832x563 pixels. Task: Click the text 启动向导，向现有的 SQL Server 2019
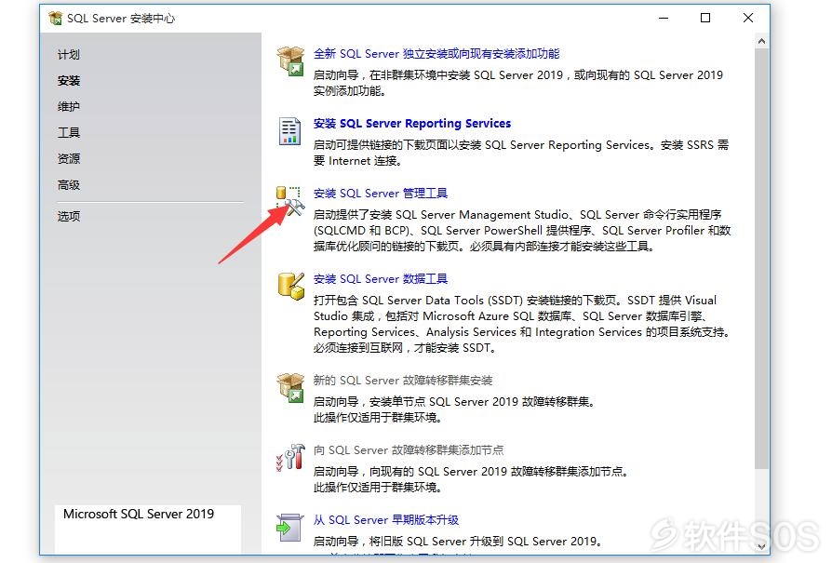471,472
